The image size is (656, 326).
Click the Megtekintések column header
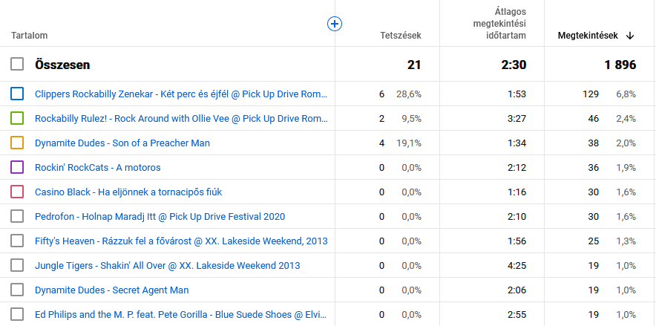pos(588,36)
